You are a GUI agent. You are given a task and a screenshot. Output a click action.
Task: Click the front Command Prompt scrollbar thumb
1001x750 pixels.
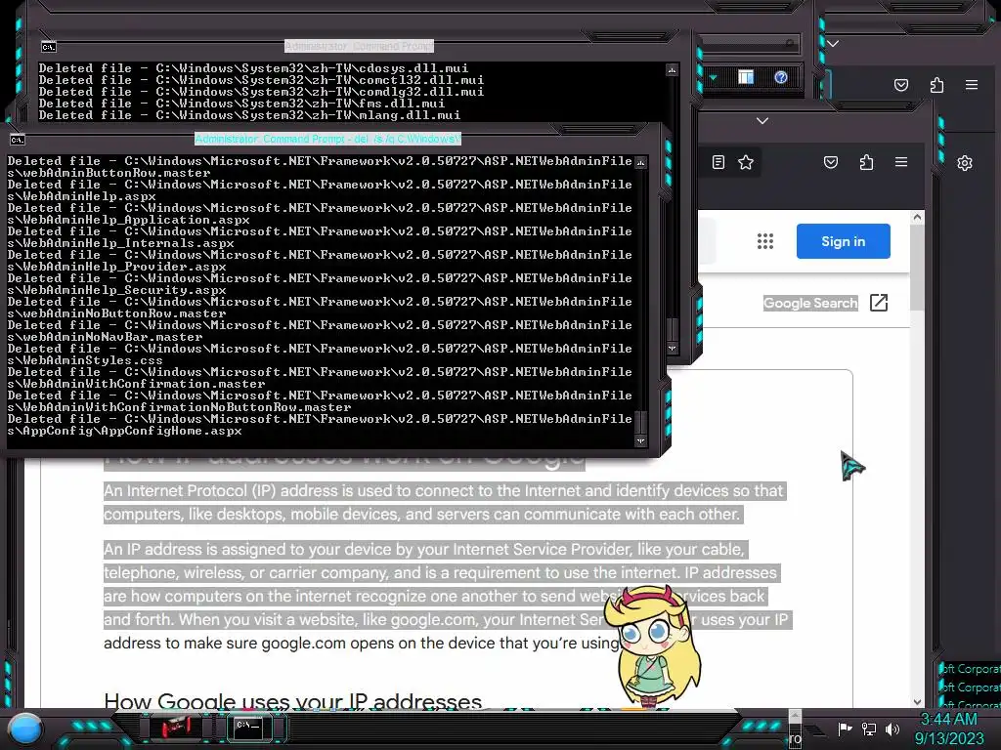[x=640, y=423]
